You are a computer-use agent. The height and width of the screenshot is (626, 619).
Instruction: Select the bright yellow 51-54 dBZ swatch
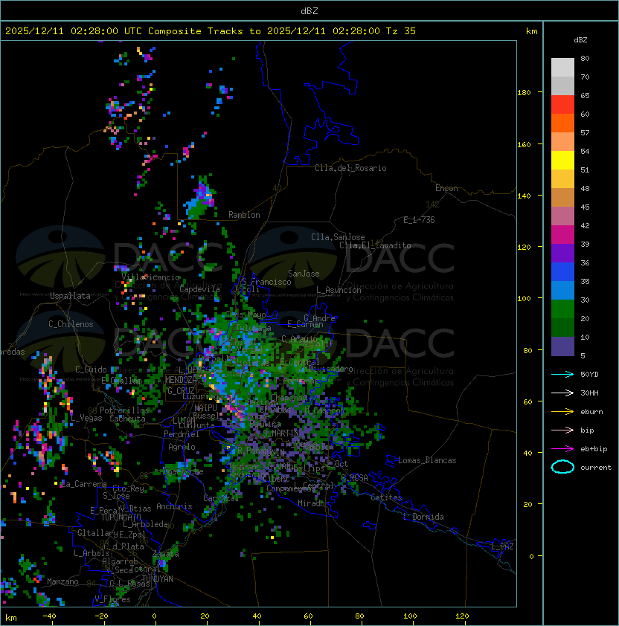point(562,160)
